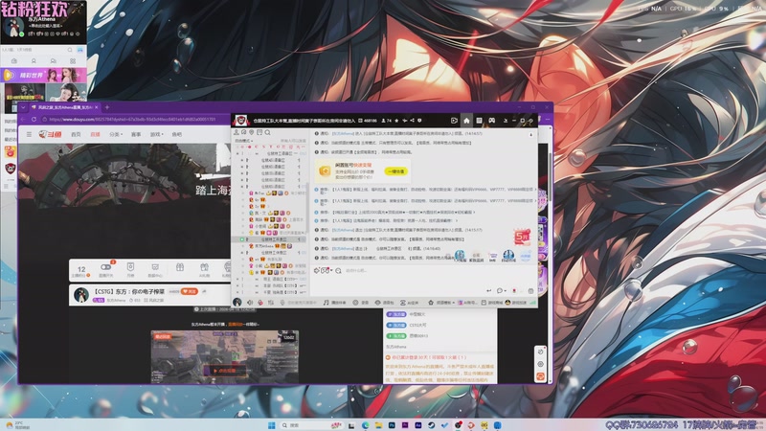The height and width of the screenshot is (431, 766).
Task: Click the search magnifier above YY channel list
Action: [268, 132]
